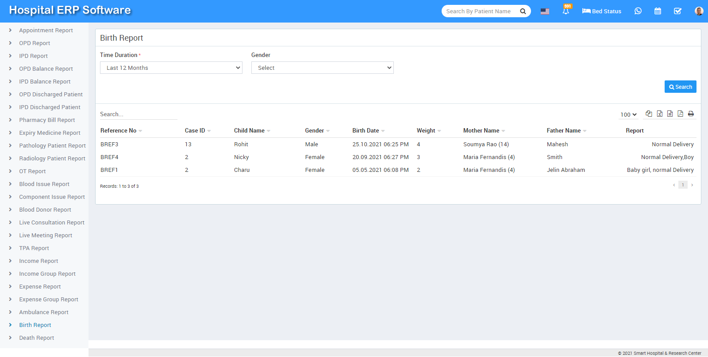This screenshot has height=357, width=708.
Task: Open the task checklist icon
Action: tap(677, 11)
